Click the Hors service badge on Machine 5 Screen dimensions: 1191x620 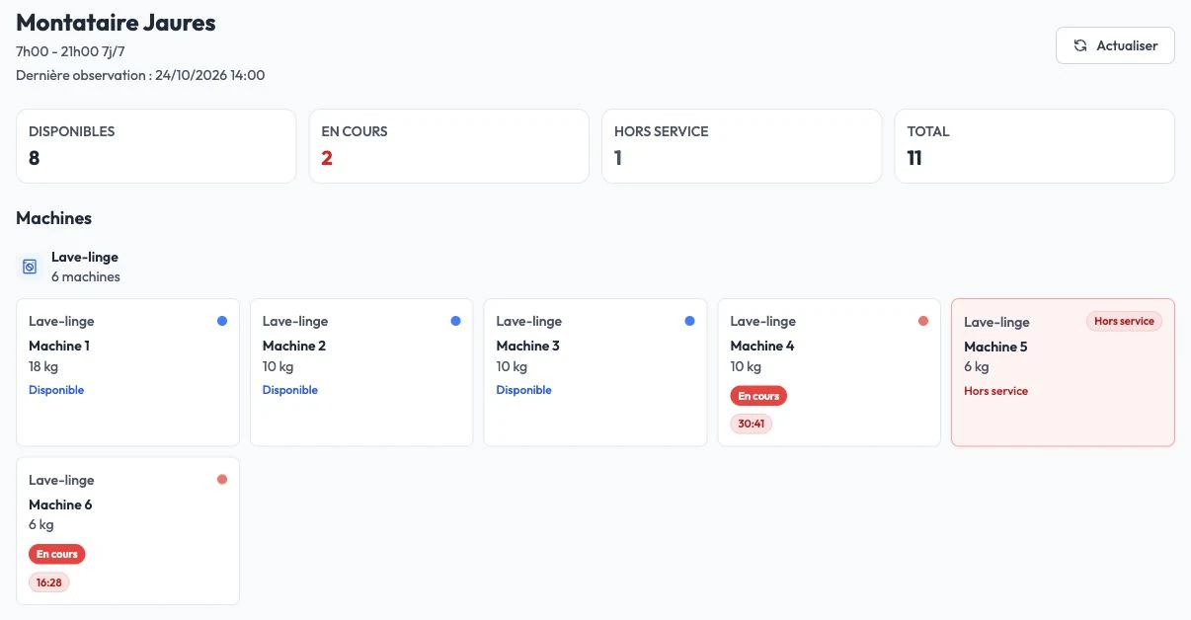1125,321
